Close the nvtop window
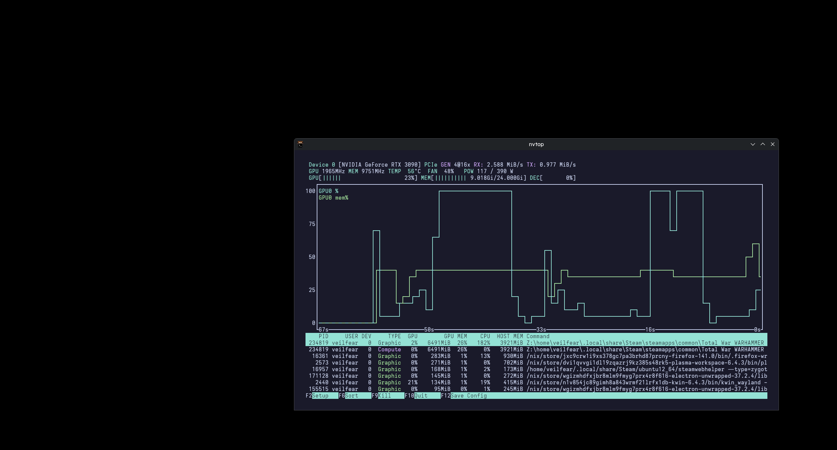The width and height of the screenshot is (837, 450). 772,144
